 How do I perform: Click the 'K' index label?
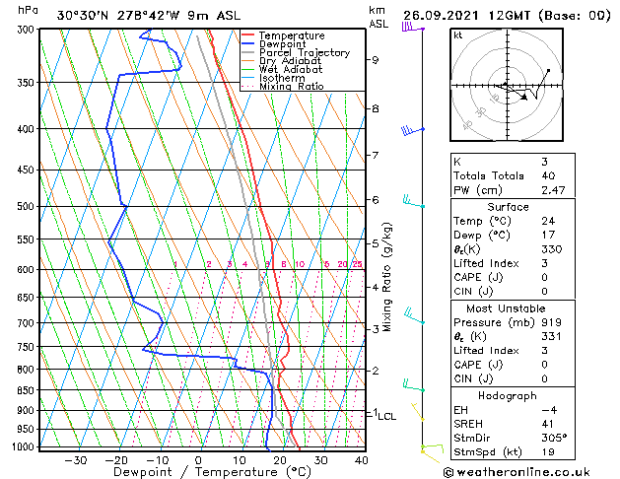457,162
